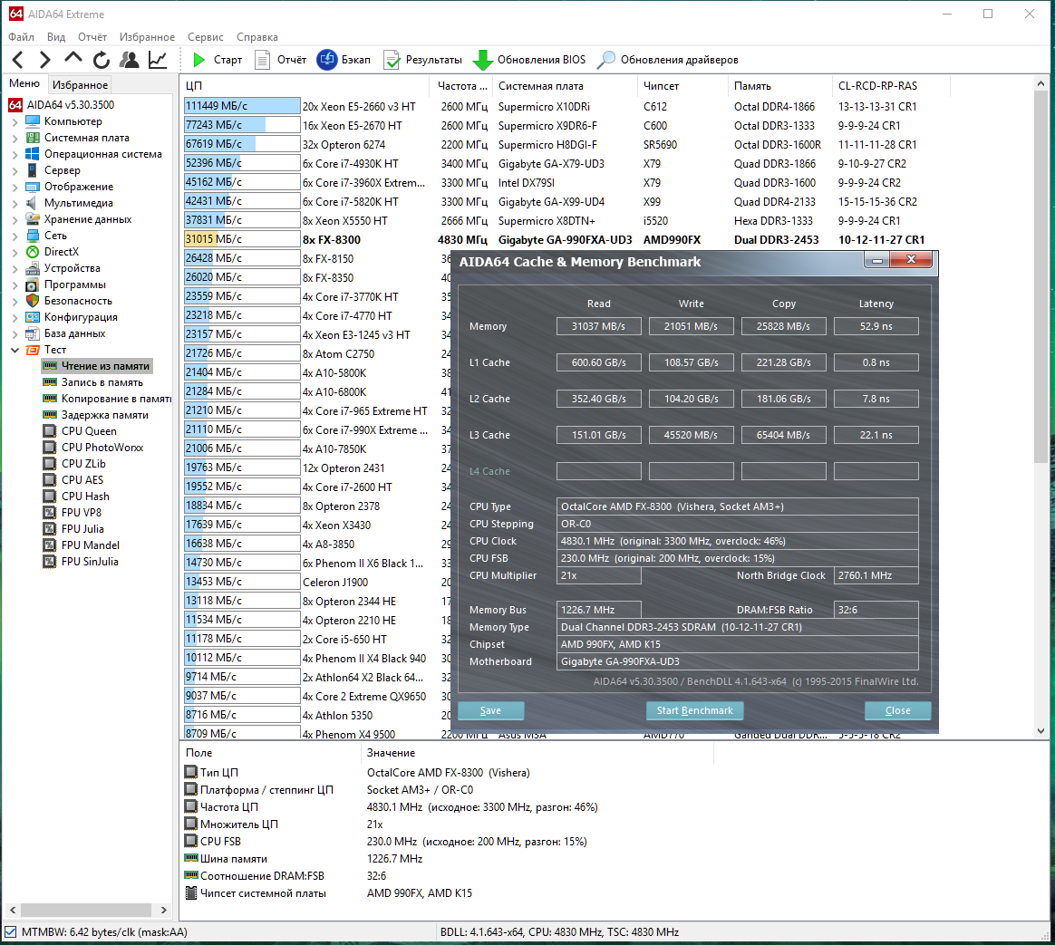This screenshot has height=945, width=1055.
Task: Expand the Сервер tree node
Action: (15, 171)
